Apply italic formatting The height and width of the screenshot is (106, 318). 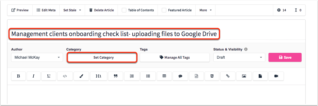click(34, 76)
